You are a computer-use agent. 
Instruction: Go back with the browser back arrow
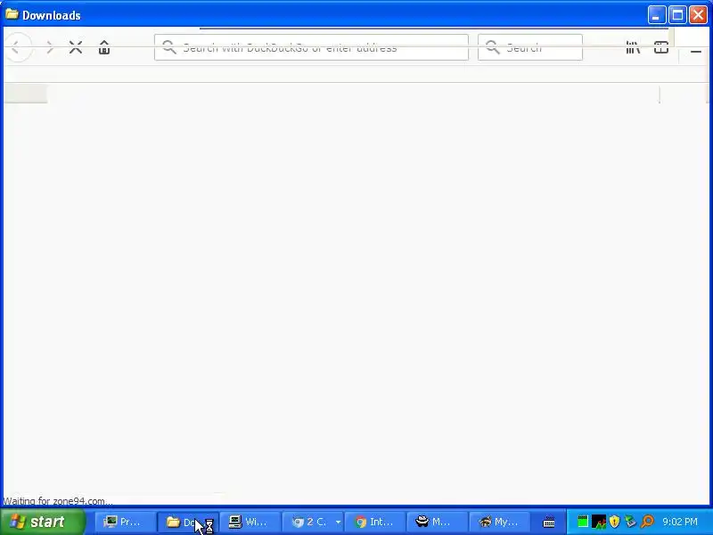click(16, 47)
